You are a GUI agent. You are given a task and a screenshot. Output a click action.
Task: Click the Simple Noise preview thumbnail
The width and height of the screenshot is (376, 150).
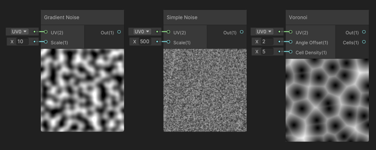click(x=205, y=90)
